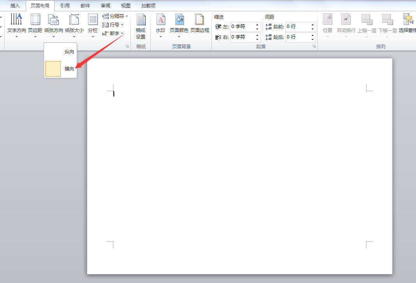Expand the 水印 dropdown arrow
This screenshot has height=283, width=416.
[160, 37]
